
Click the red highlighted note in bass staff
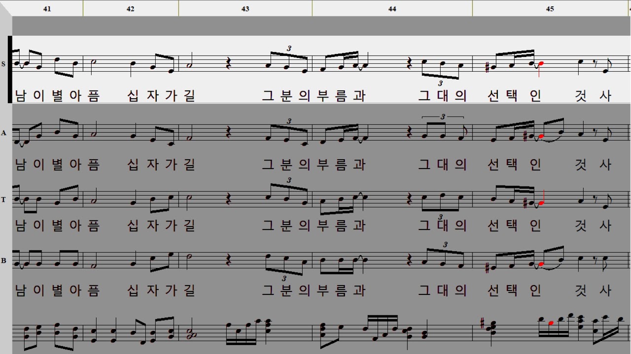(541, 264)
